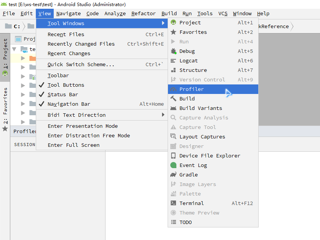320x240 pixels.
Task: Collapse the root 'te' project tree node
Action: tap(14, 49)
